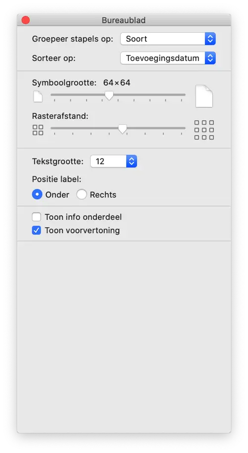Click the Rasterafstand slider thumb
Screen dimensions: 248x453
coord(122,129)
